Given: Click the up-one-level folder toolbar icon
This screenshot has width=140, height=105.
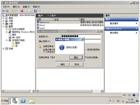Looking at the screenshot, I should [x=13, y=11].
